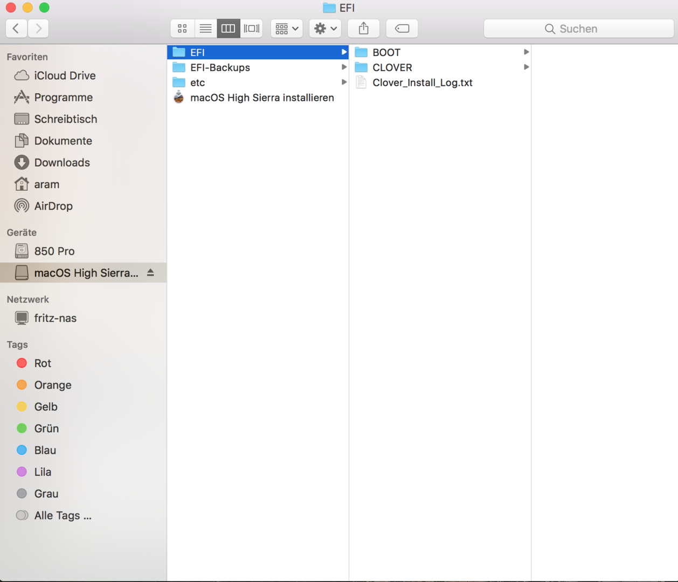The height and width of the screenshot is (582, 678).
Task: Select the BOOT folder
Action: [440, 52]
